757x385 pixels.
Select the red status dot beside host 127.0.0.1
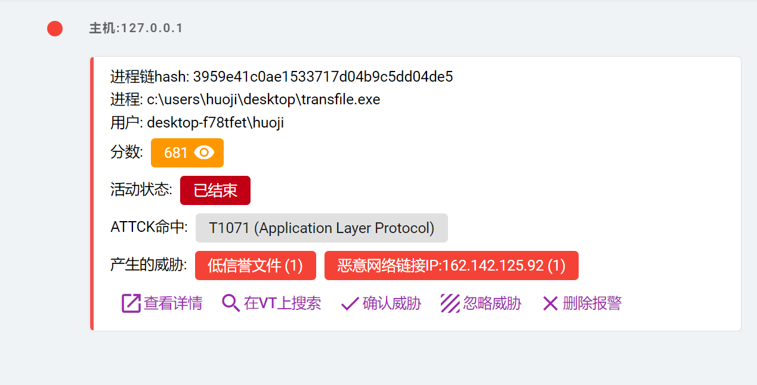(x=55, y=28)
